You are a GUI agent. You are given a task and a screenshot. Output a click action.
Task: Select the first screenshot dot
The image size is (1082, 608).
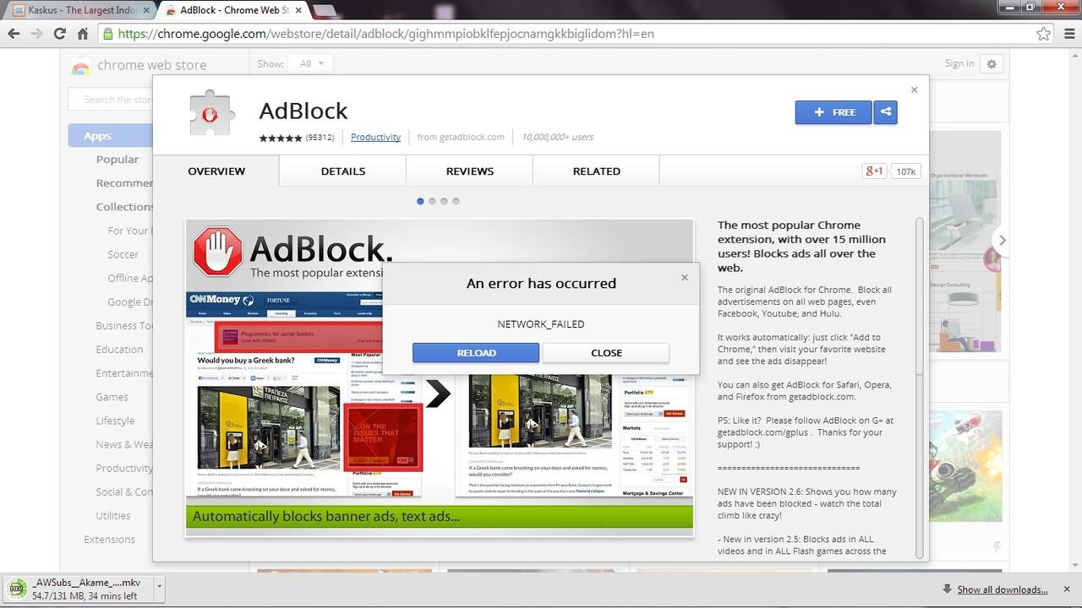pos(420,201)
